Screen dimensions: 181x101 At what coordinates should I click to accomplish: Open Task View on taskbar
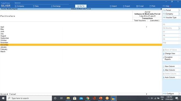tap(61, 98)
